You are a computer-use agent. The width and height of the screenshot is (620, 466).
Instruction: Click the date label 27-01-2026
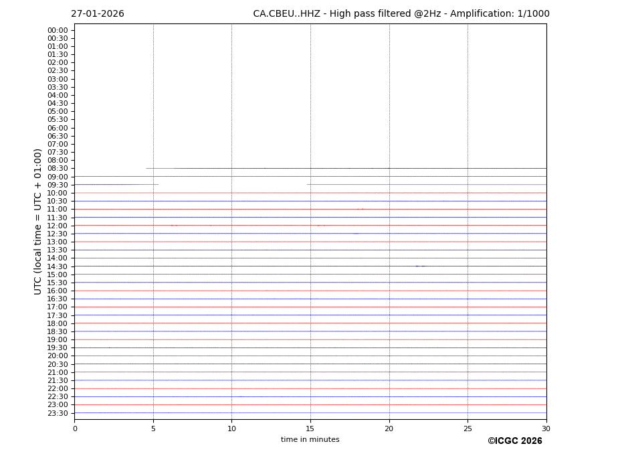98,14
